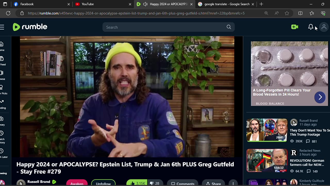Viewport: 330px width, 186px height.
Task: Open Browse in the sidebar
Action: (2, 75)
